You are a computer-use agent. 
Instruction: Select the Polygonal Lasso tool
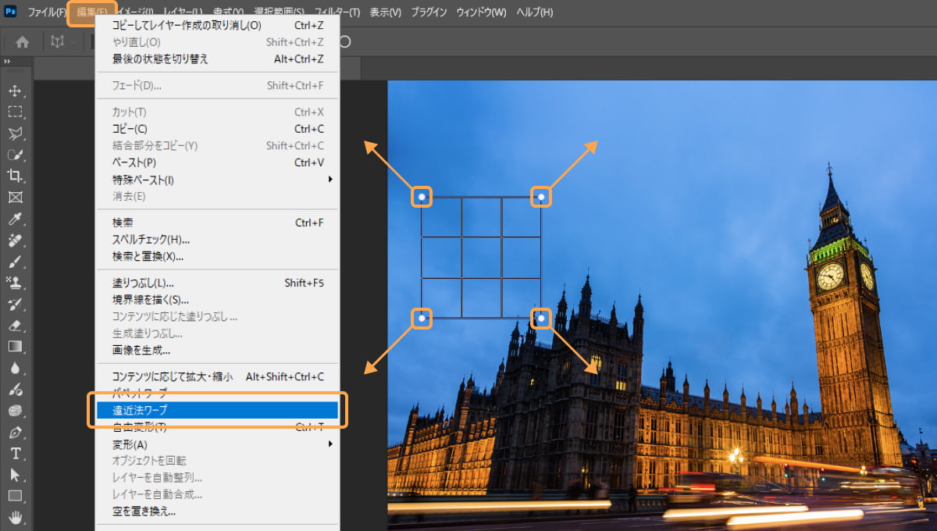(x=15, y=134)
